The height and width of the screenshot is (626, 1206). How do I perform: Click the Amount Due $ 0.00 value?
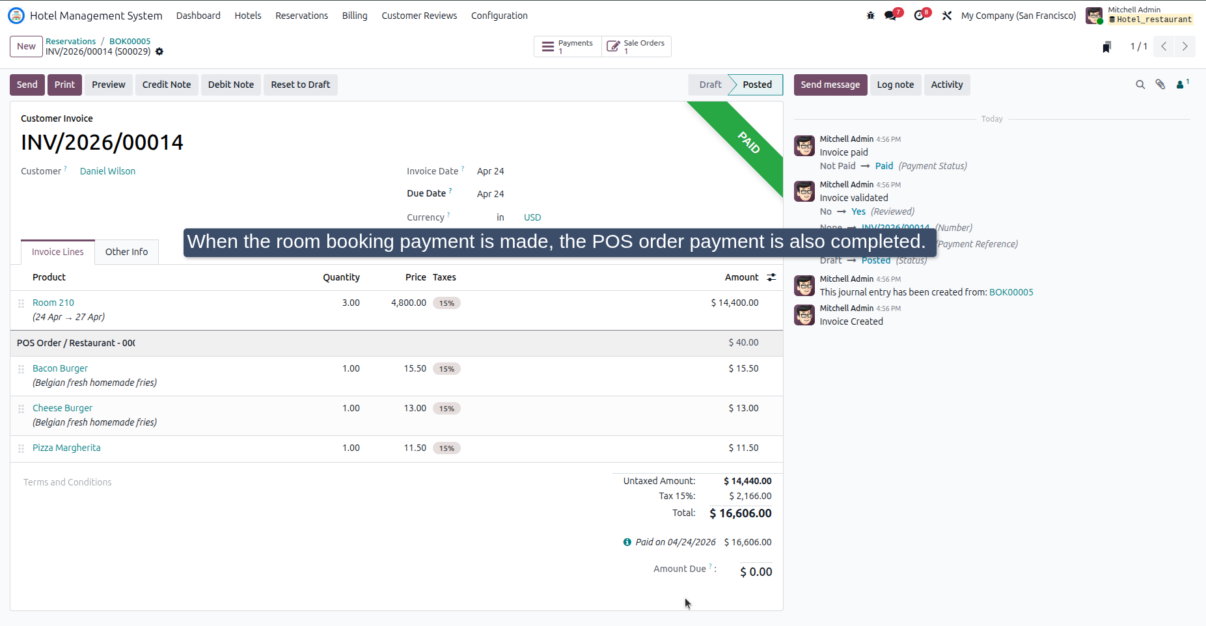[x=756, y=572]
